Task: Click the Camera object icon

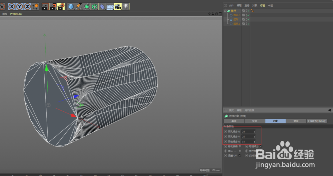Action: pos(118,6)
